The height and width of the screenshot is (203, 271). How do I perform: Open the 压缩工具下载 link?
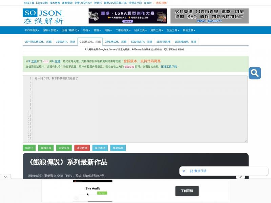pos(169,67)
